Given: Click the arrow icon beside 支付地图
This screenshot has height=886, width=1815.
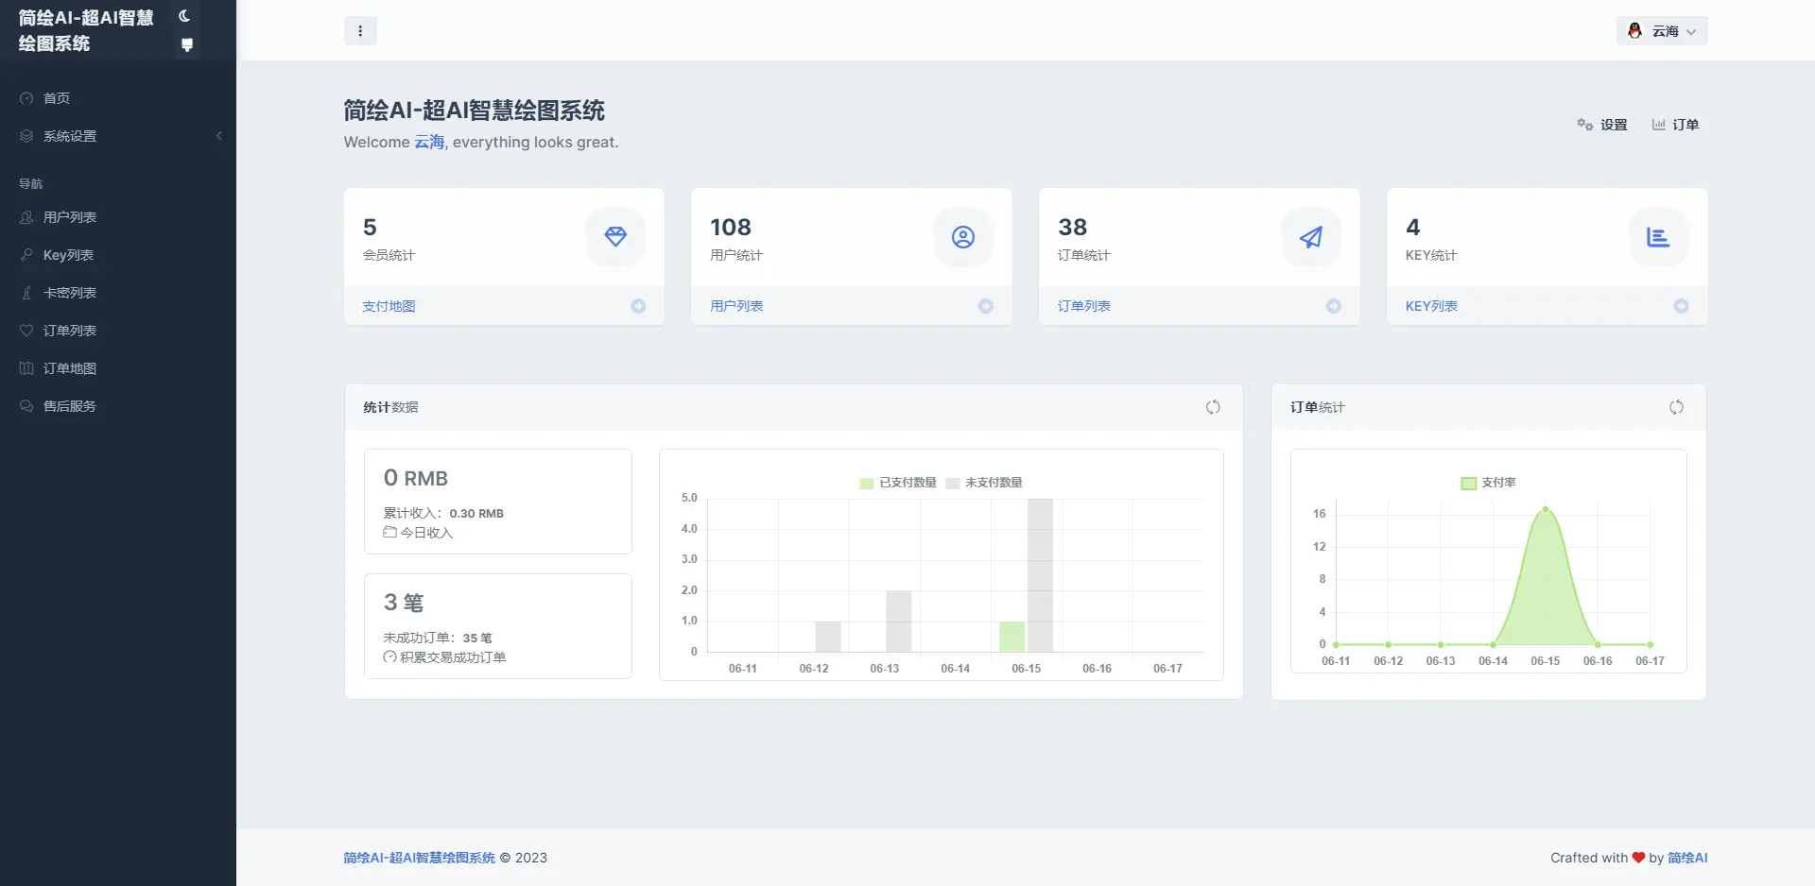Looking at the screenshot, I should [638, 306].
